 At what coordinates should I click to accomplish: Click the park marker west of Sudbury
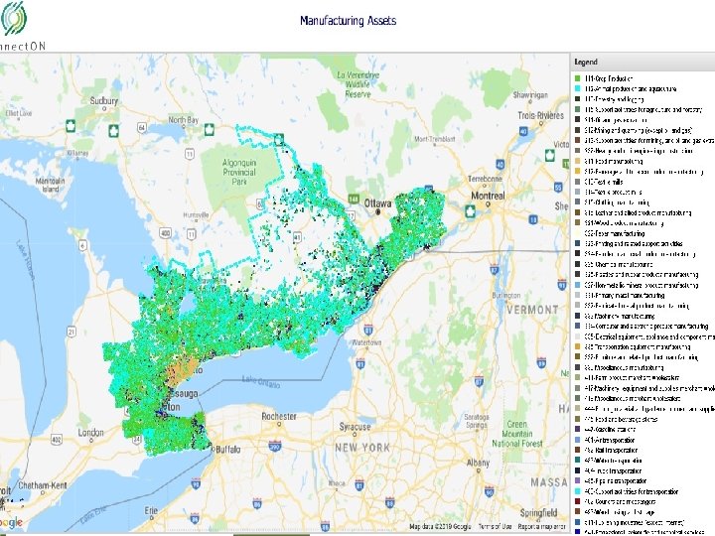point(71,126)
